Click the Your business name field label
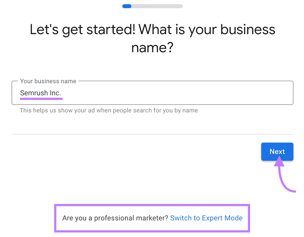Image resolution: width=304 pixels, height=237 pixels. tap(48, 81)
